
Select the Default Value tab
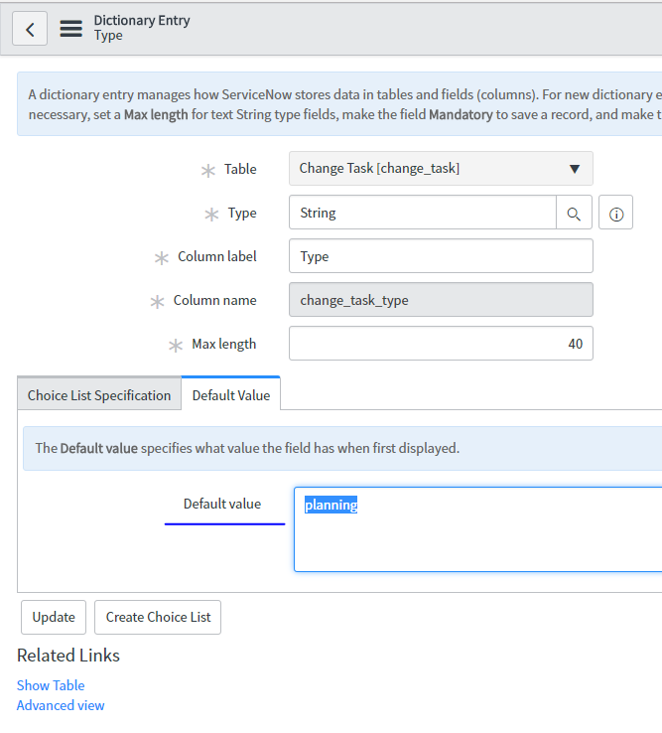coord(231,395)
